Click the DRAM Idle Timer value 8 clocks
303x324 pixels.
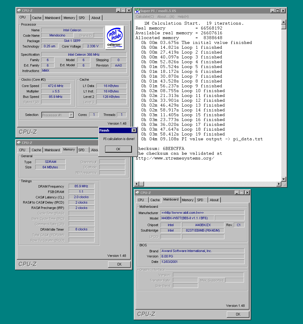81,229
